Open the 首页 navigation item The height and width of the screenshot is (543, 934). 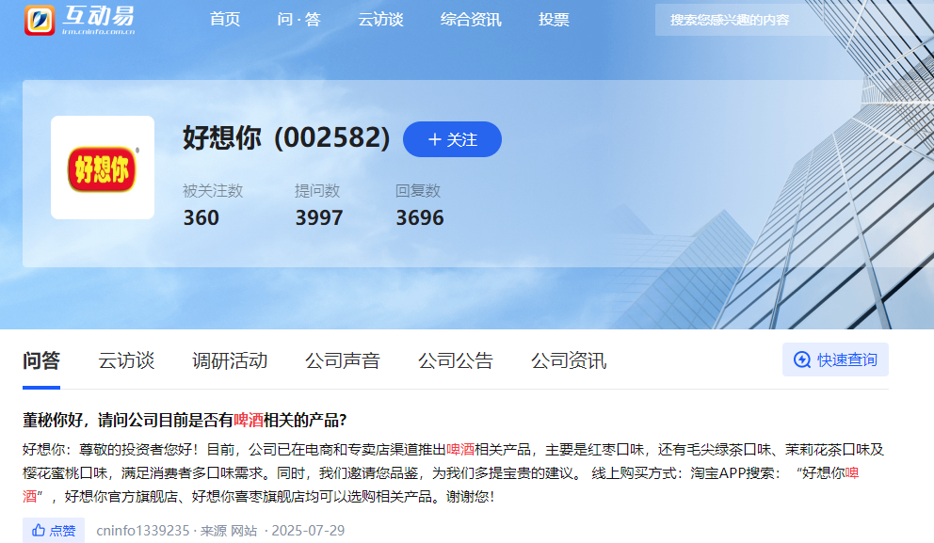click(x=225, y=20)
